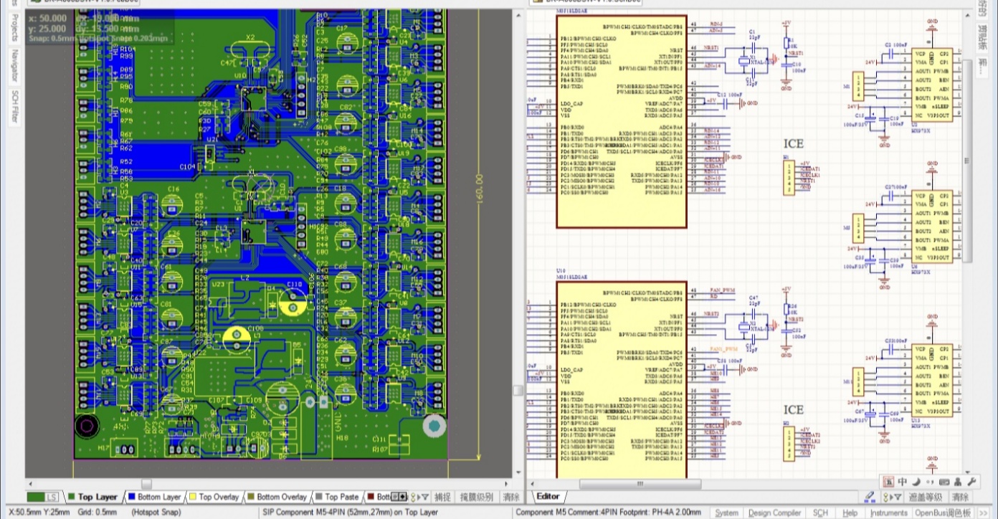Open the SCH panel menu
Viewport: 998px width, 519px height.
[819, 513]
